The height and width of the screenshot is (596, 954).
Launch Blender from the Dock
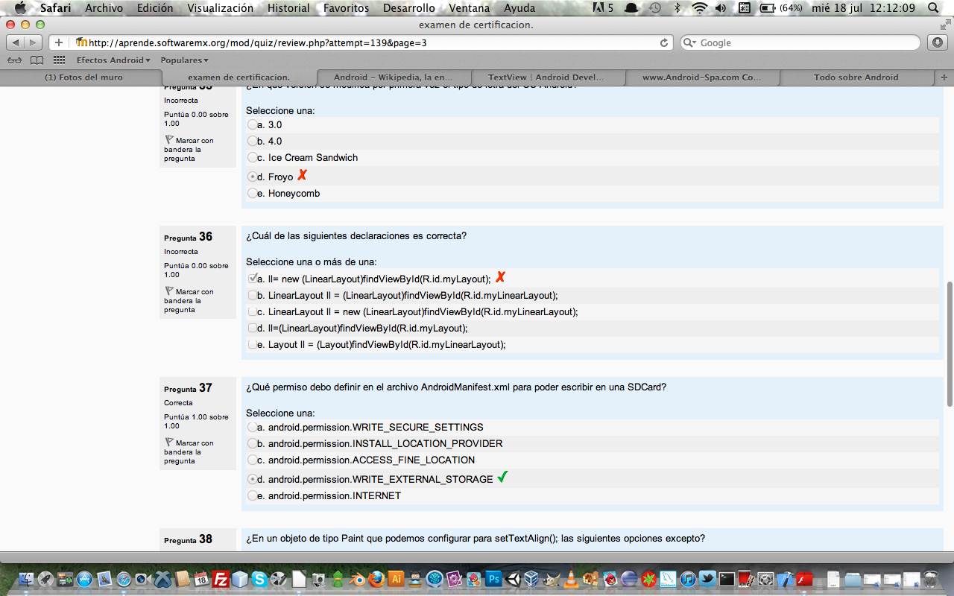(357, 579)
